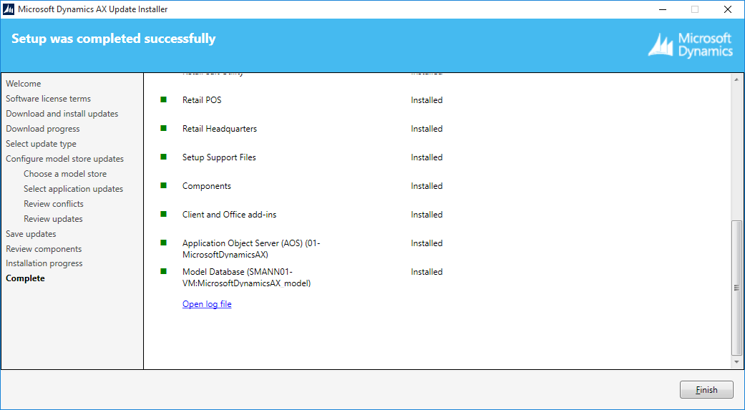Screen dimensions: 745x410
Task: Click Model Database (SMANN01-VM) label
Action: point(247,278)
